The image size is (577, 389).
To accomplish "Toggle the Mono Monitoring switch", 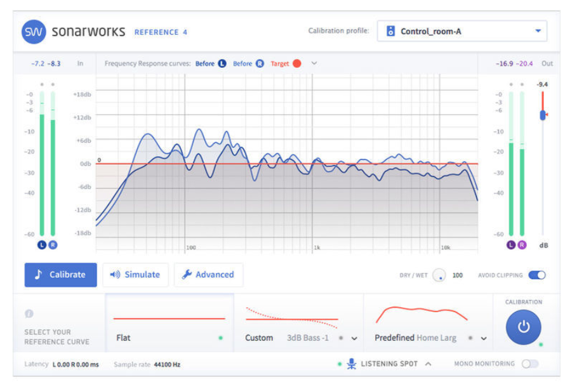I will [530, 364].
